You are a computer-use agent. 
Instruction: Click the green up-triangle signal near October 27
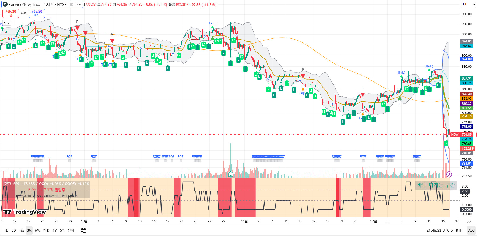[x=212, y=38]
